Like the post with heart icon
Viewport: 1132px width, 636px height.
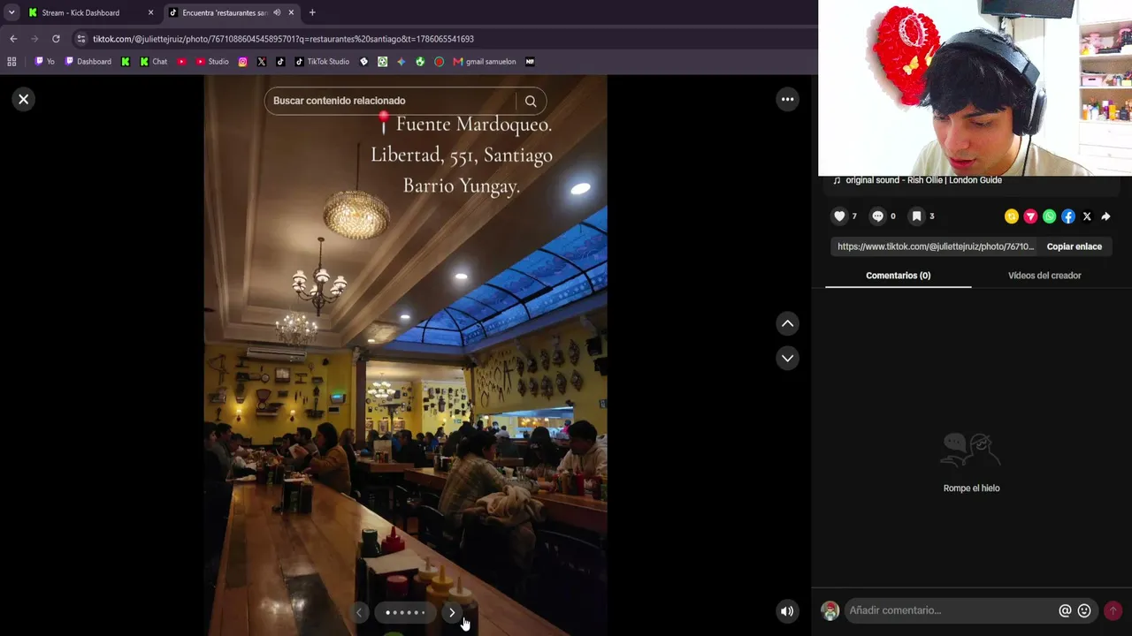tap(839, 216)
